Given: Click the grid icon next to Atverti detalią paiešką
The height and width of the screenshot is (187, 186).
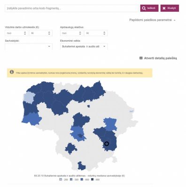Looking at the screenshot, I should coord(141,58).
